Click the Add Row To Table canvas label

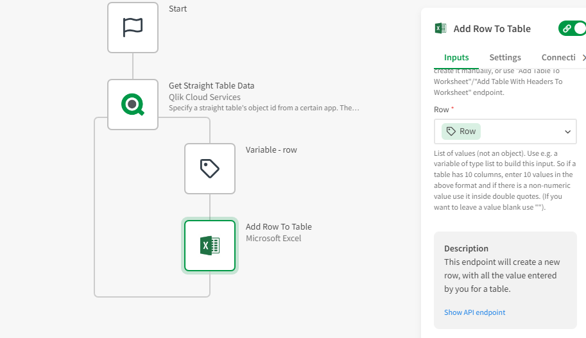[279, 226]
